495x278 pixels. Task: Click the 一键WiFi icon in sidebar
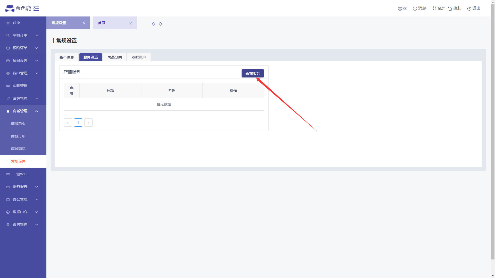point(8,174)
